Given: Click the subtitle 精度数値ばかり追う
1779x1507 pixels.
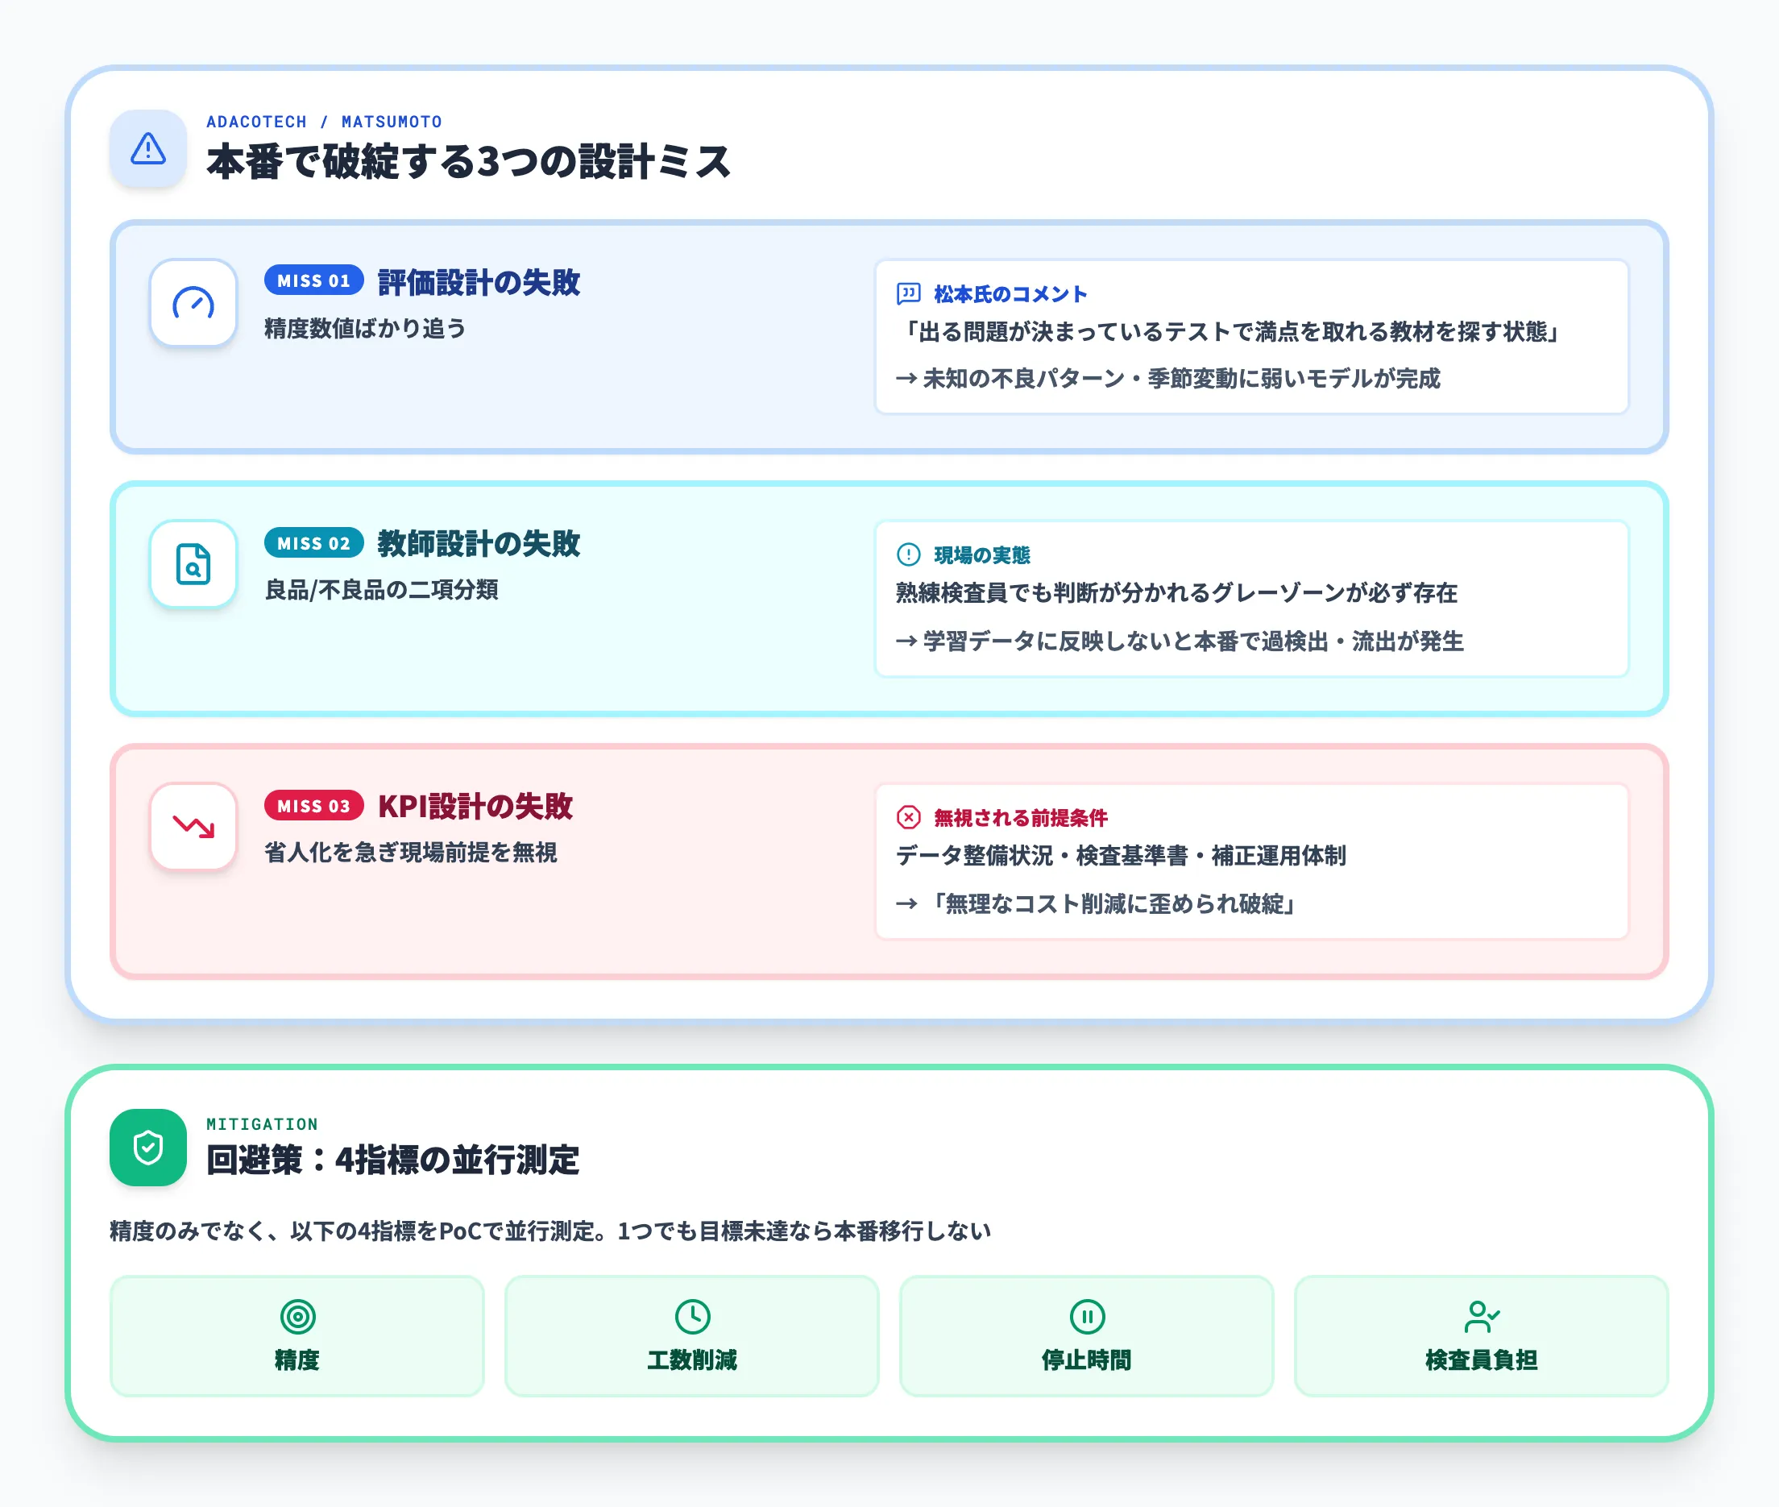Looking at the screenshot, I should tap(365, 328).
